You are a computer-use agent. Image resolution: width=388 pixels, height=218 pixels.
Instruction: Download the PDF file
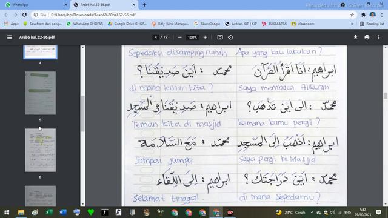[x=355, y=38]
